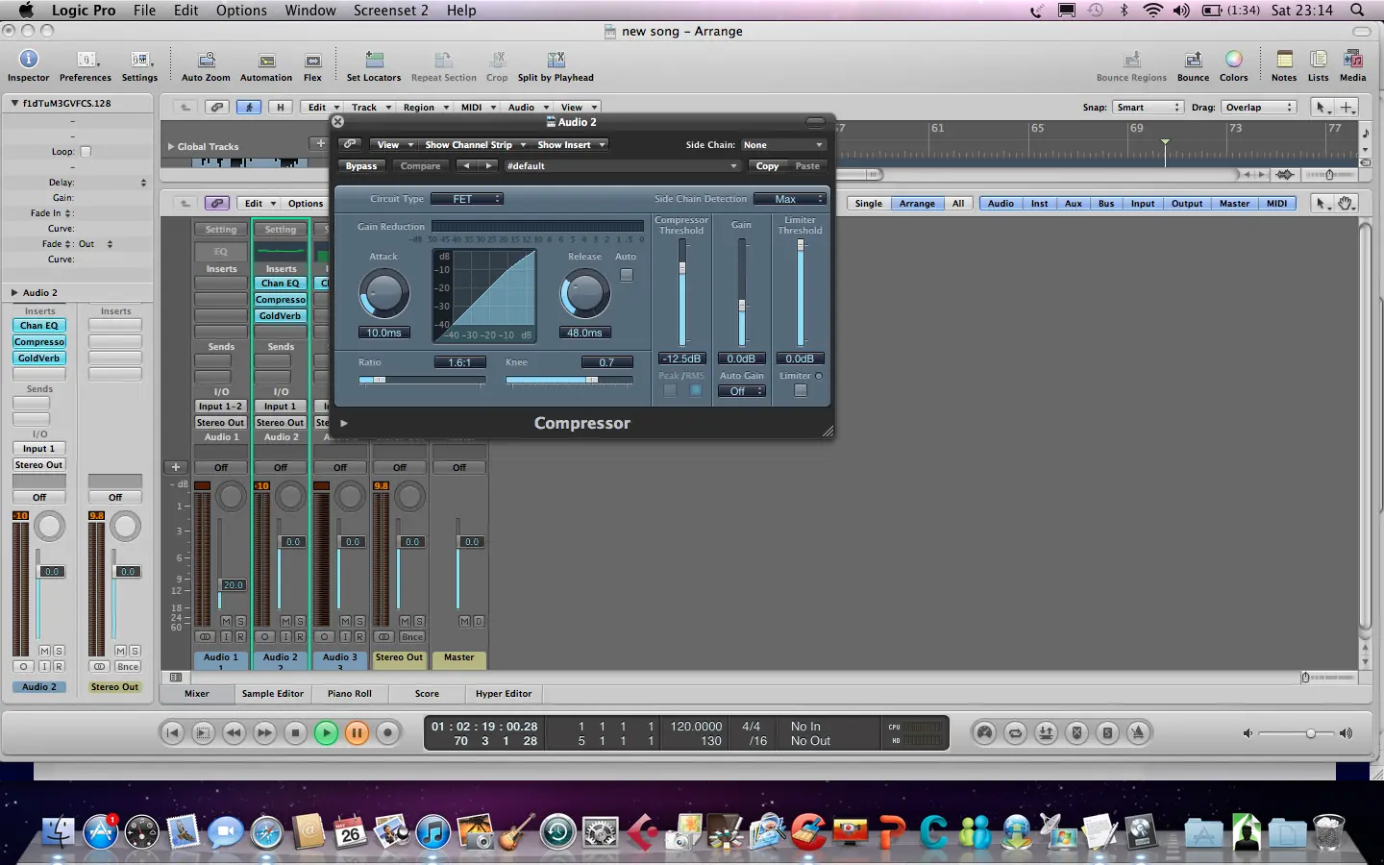Select the Peak detection button
1384x865 pixels.
pyautogui.click(x=670, y=390)
